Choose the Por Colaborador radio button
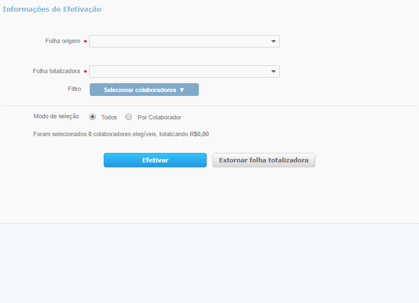 pyautogui.click(x=129, y=117)
